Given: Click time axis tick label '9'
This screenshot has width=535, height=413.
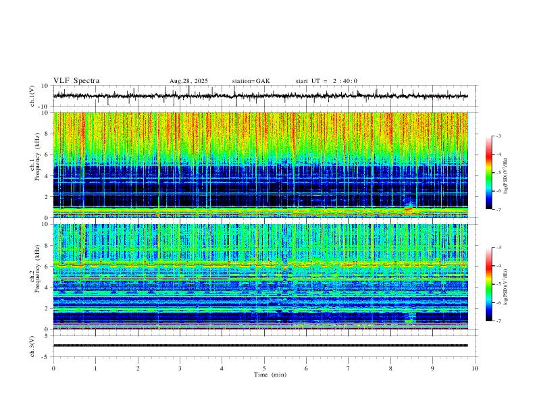Looking at the screenshot, I should tap(432, 368).
